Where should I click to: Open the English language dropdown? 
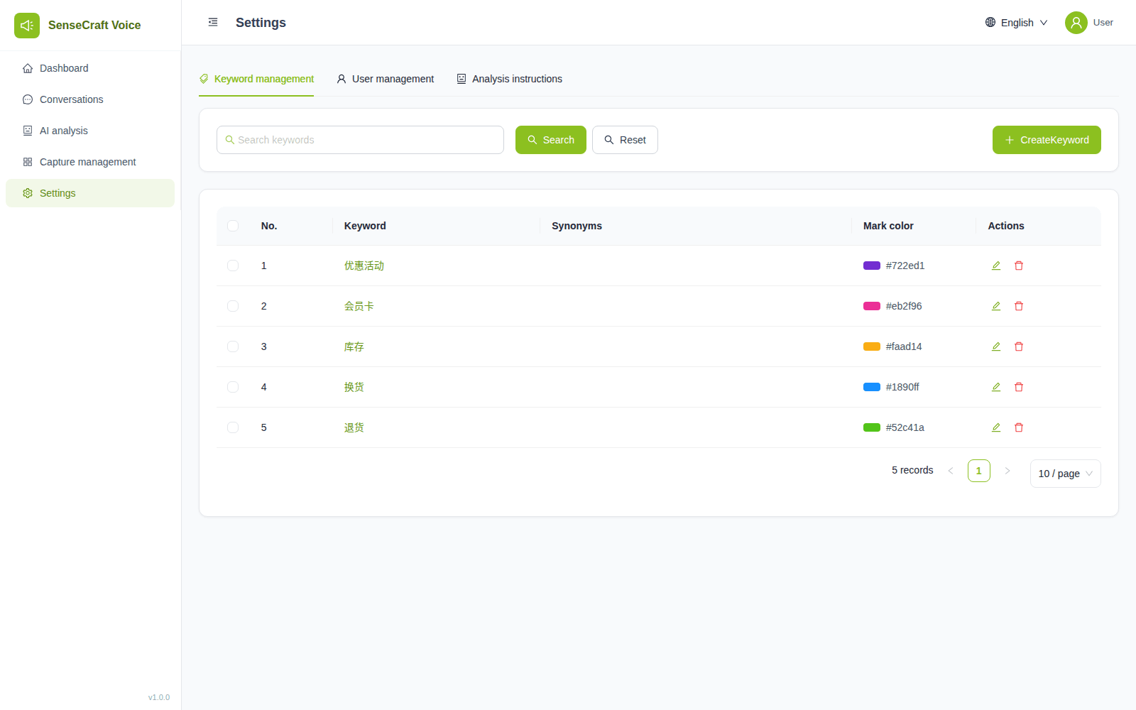point(1017,23)
